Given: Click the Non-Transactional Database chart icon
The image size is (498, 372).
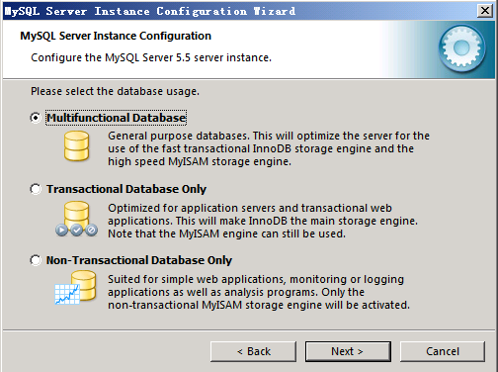Looking at the screenshot, I should tap(75, 288).
